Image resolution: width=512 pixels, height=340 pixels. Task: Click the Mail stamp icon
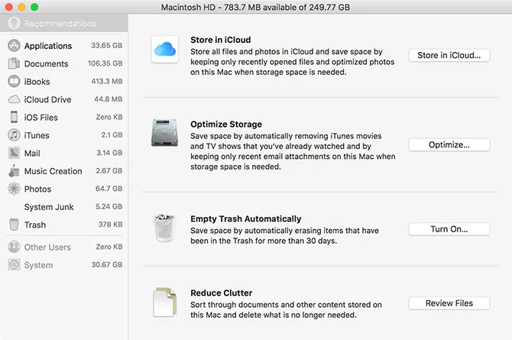tap(14, 153)
